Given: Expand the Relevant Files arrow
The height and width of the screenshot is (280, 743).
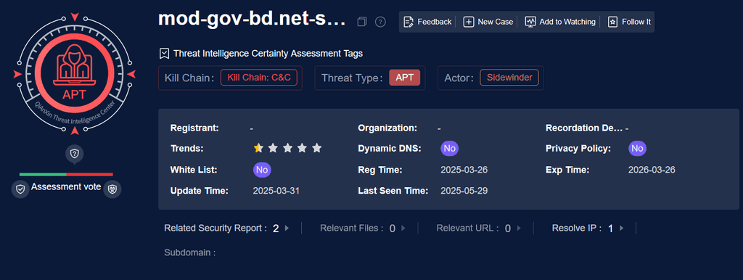Looking at the screenshot, I should (403, 228).
